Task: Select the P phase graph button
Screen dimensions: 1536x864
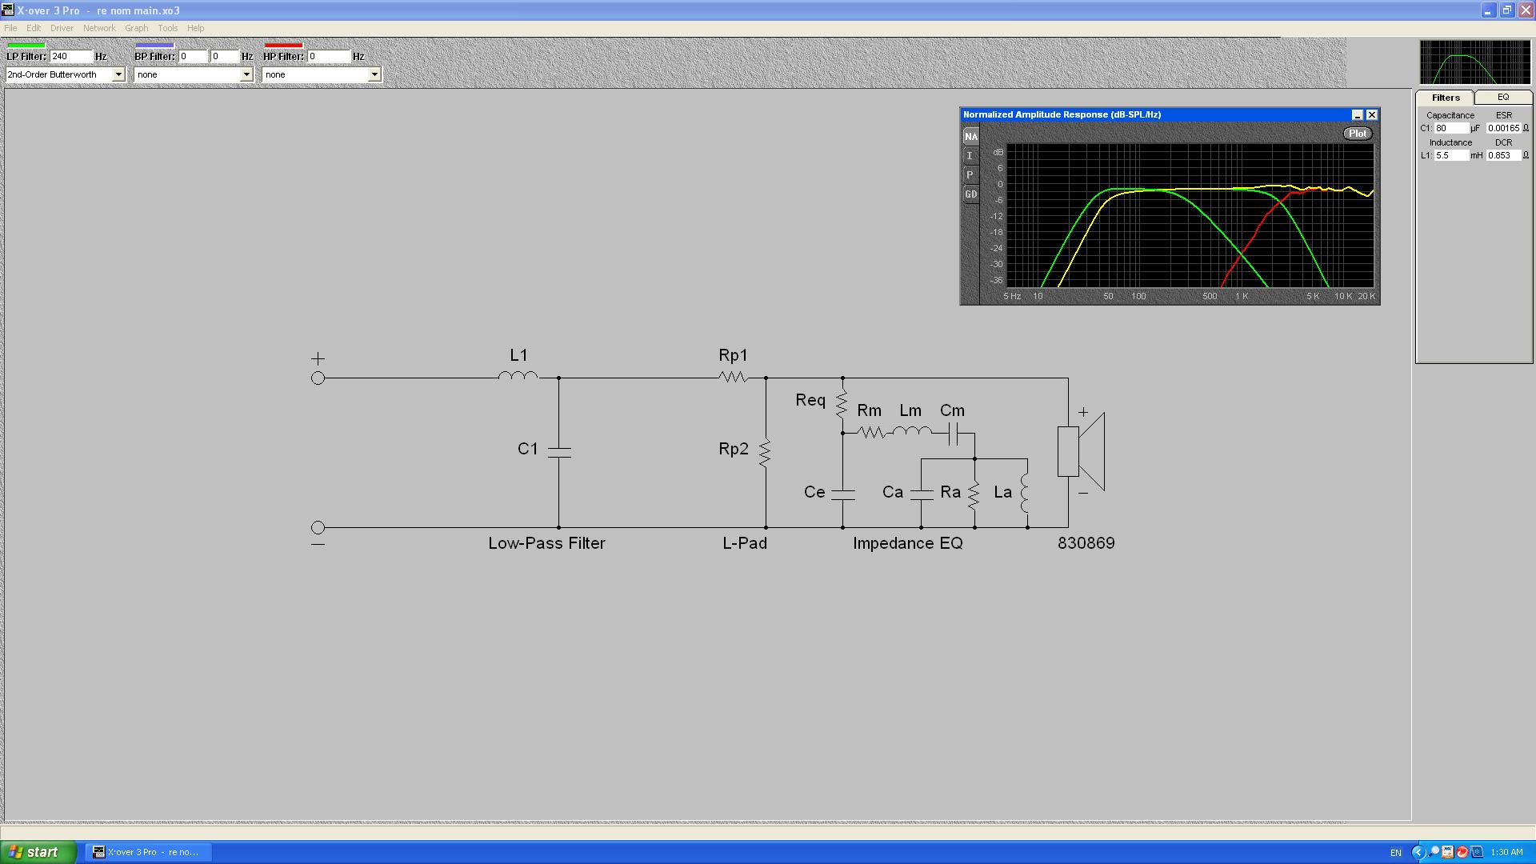Action: (x=970, y=175)
